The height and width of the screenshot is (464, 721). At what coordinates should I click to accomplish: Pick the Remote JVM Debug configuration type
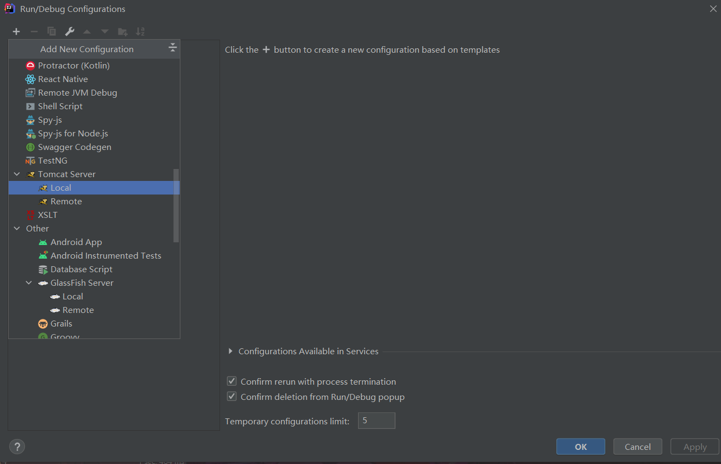94,92
